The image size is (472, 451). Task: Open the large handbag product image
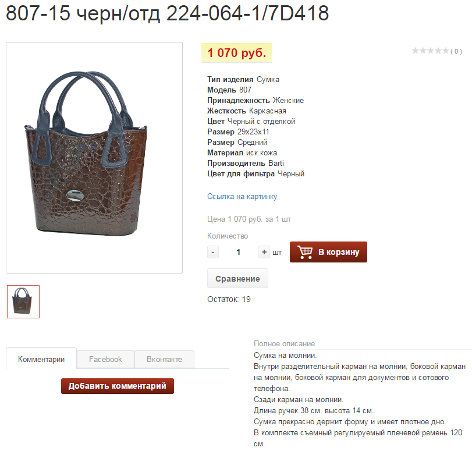(x=94, y=158)
